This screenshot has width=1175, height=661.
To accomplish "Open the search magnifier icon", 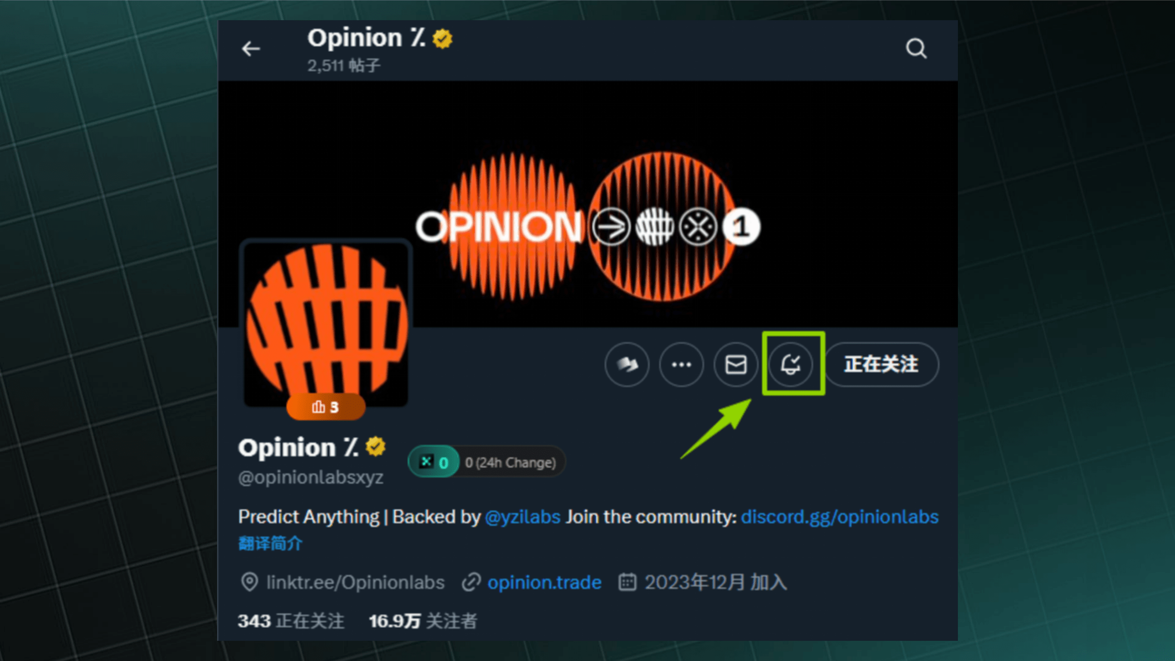I will (x=916, y=48).
